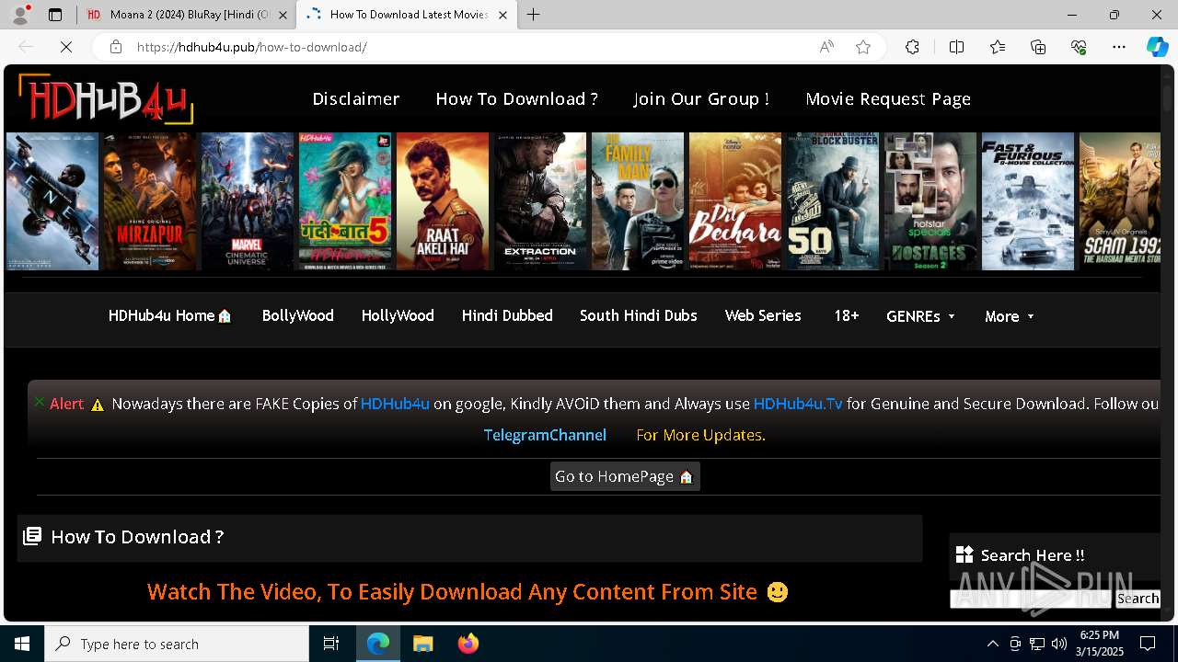Open the Movie Request Page
This screenshot has width=1178, height=662.
point(888,98)
